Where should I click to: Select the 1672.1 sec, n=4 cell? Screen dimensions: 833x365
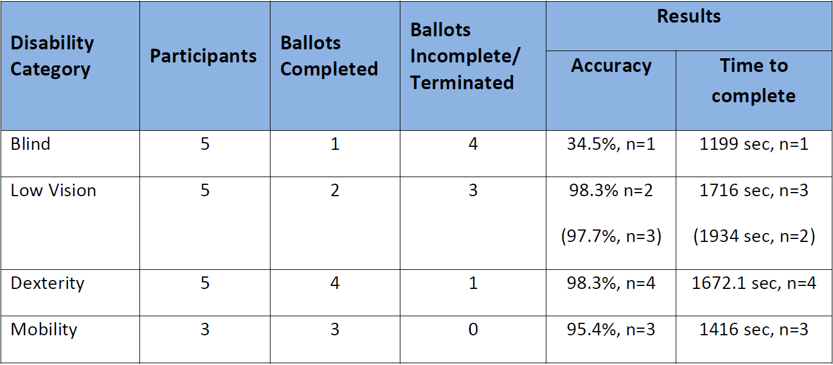point(754,284)
